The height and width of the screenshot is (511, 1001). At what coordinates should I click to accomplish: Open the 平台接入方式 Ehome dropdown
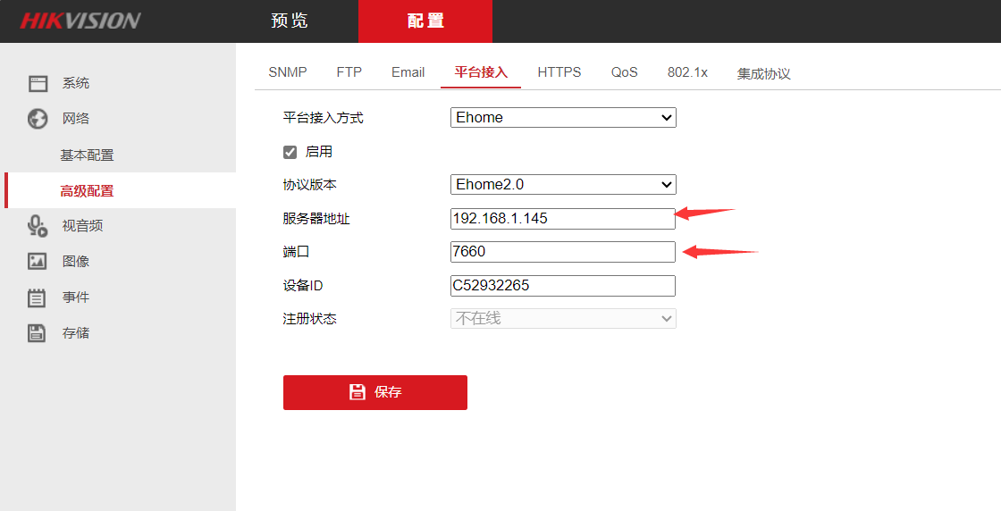[x=563, y=118]
